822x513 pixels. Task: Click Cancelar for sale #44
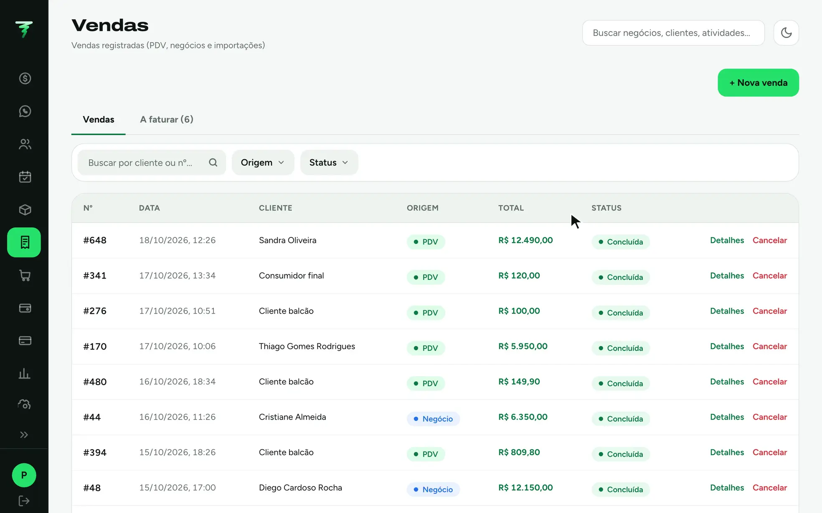tap(769, 417)
